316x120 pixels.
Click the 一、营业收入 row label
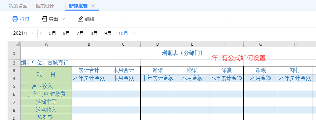[x=46, y=86]
